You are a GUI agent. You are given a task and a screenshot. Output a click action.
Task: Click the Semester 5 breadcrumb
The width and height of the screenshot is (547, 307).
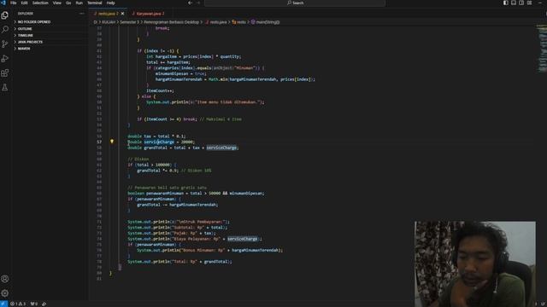pyautogui.click(x=129, y=22)
